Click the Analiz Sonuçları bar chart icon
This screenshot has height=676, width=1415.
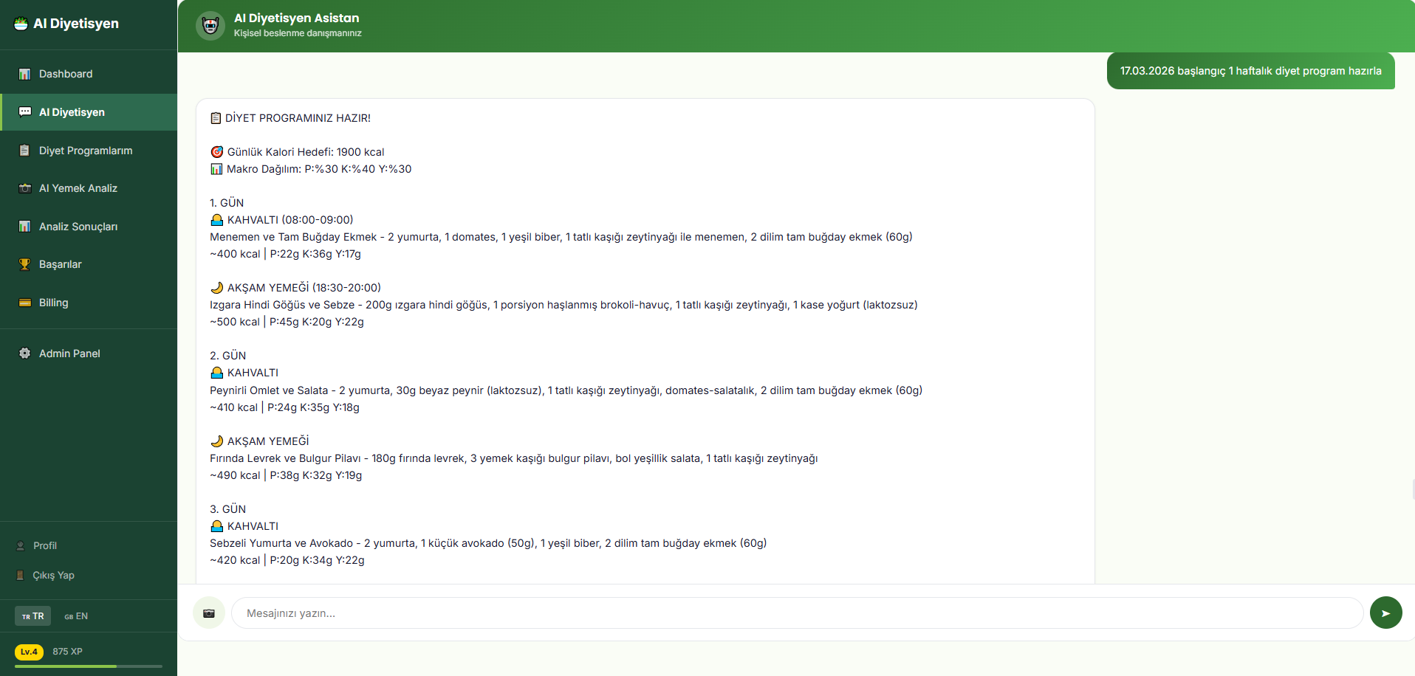click(24, 227)
